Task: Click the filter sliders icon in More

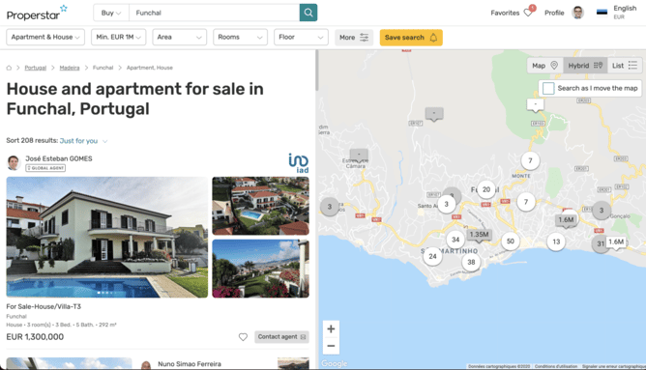Action: (x=365, y=38)
